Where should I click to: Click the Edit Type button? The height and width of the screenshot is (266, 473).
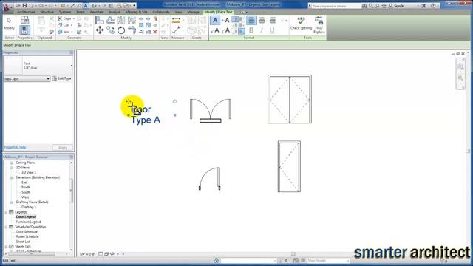[x=62, y=78]
